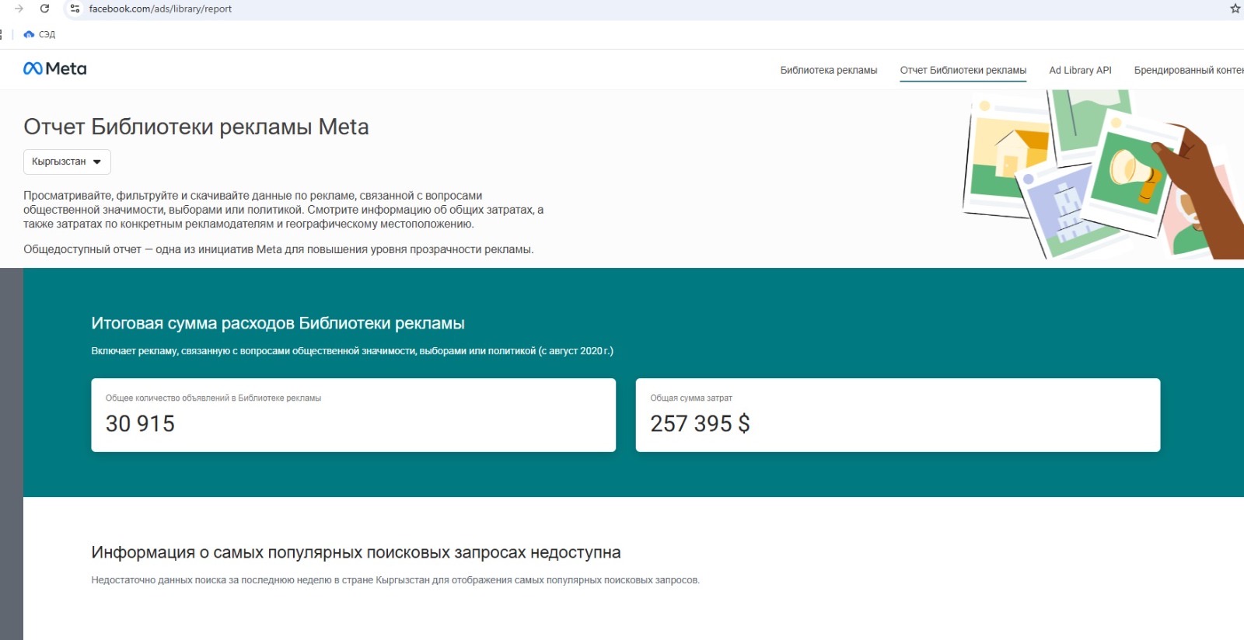Open site information icon in address bar
This screenshot has width=1244, height=640.
tap(75, 9)
